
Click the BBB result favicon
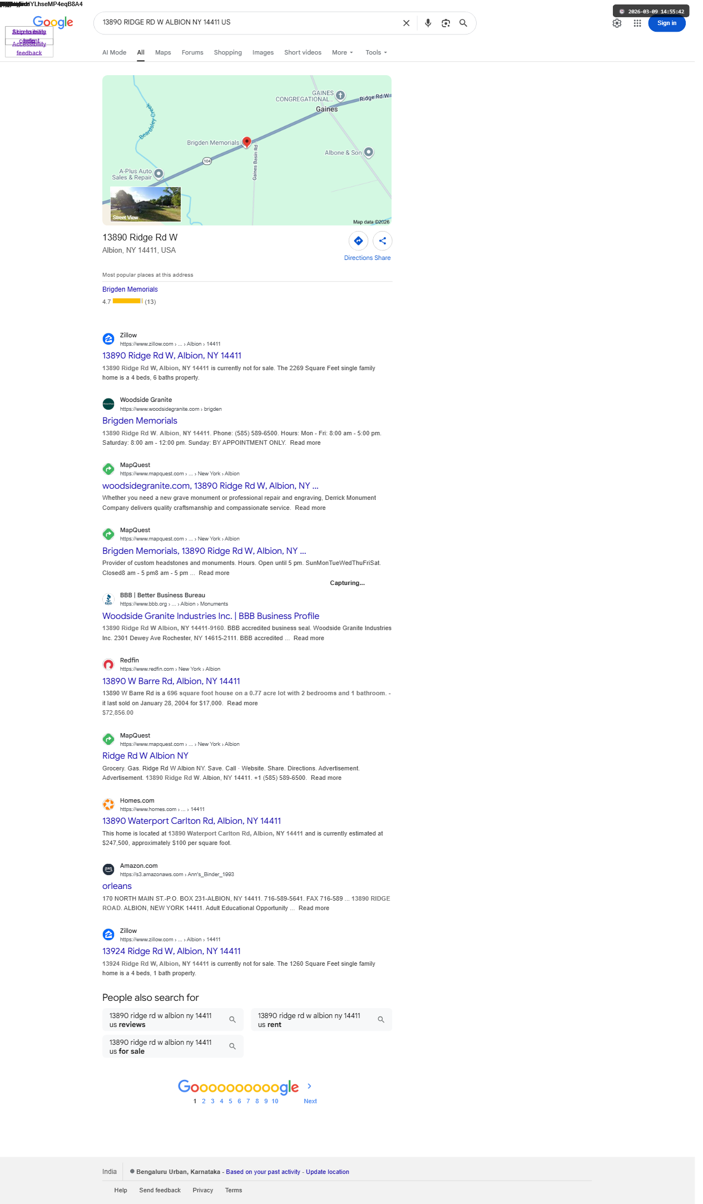108,599
